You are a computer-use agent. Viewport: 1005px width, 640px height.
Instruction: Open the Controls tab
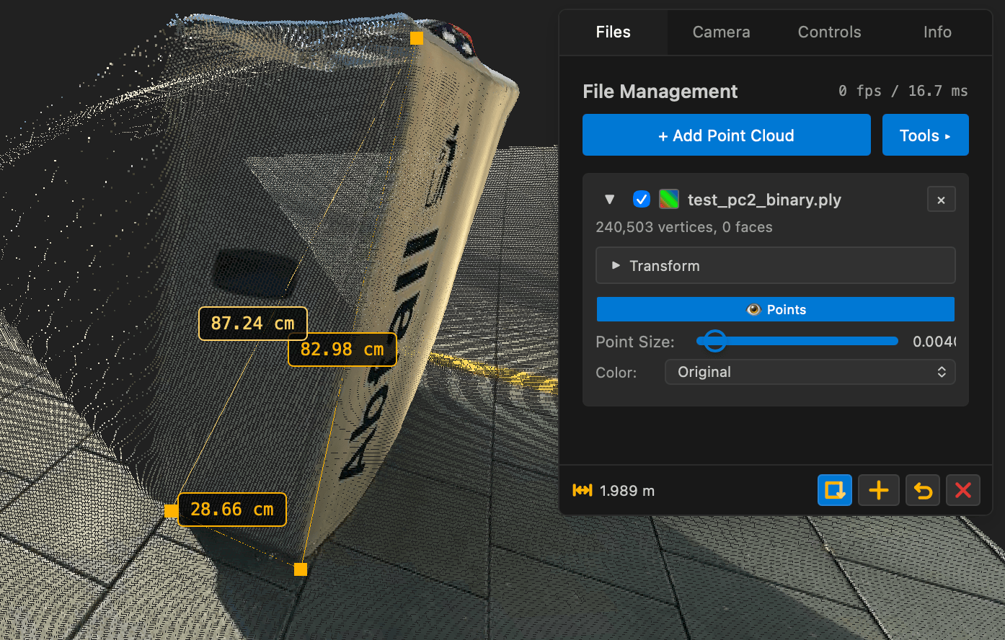click(829, 32)
